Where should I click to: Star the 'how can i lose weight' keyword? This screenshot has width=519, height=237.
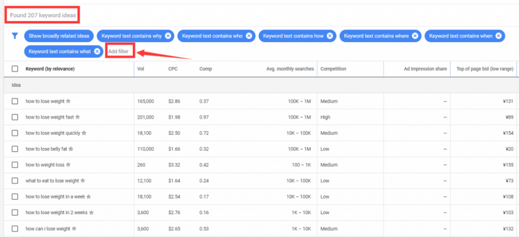[74, 229]
